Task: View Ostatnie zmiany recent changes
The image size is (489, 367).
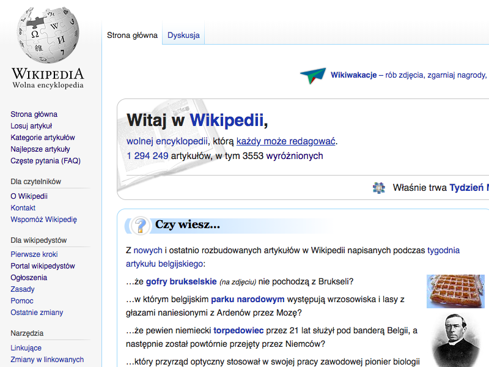Action: pyautogui.click(x=37, y=313)
